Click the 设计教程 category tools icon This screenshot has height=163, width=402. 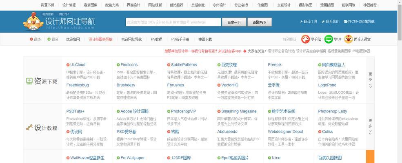pyautogui.click(x=29, y=128)
